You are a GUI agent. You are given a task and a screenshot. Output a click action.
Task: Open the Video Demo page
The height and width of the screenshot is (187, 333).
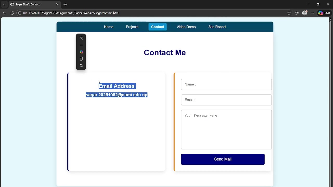186,27
